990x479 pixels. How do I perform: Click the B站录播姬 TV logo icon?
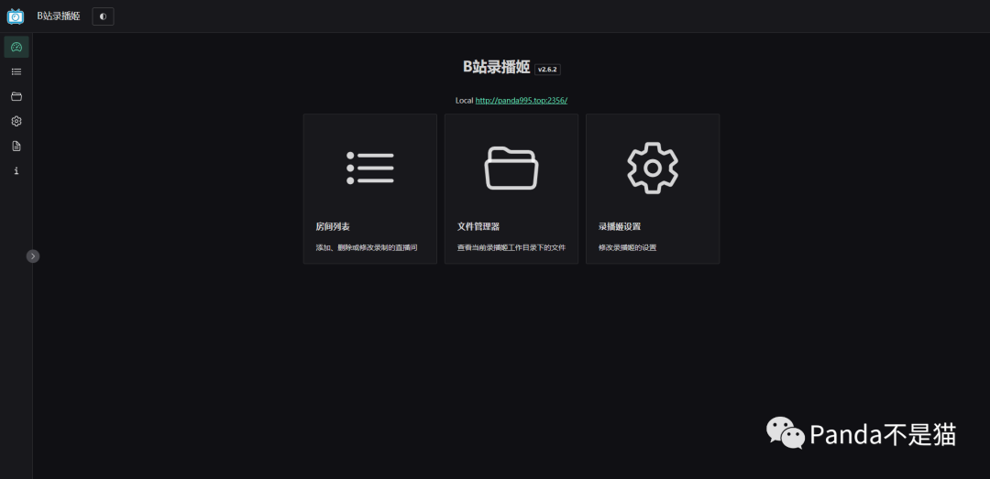pos(16,16)
